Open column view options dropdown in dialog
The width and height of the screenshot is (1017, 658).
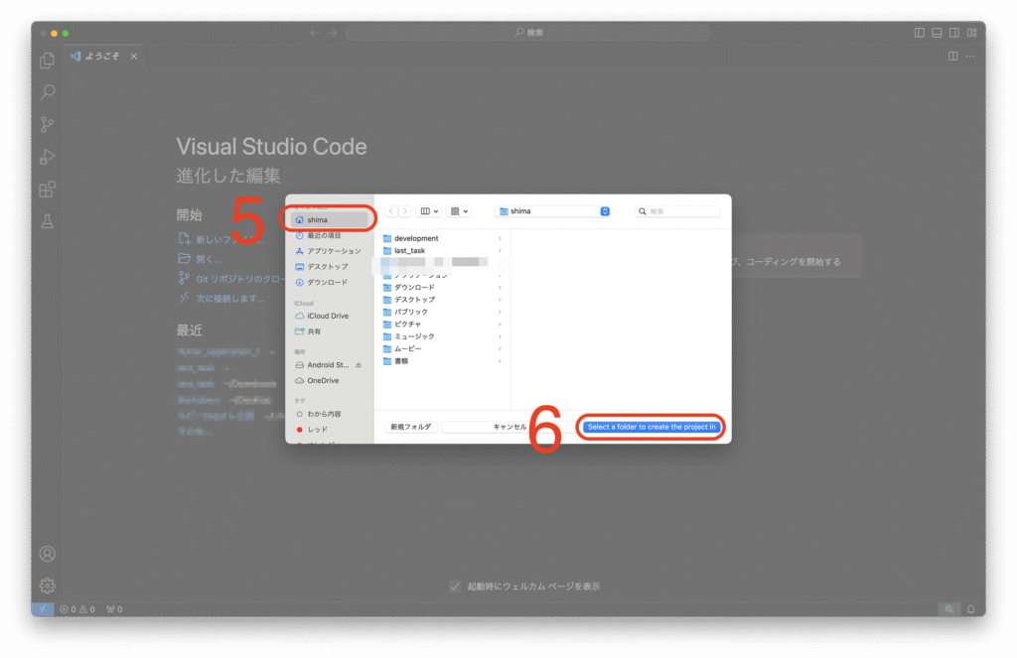(x=429, y=211)
